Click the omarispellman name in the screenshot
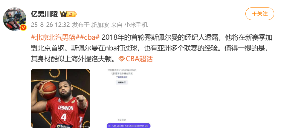Viewport: 281px width, 137px height. 129,70
